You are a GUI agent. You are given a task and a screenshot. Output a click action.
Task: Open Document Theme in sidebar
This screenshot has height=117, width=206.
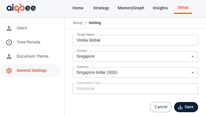(x=32, y=56)
